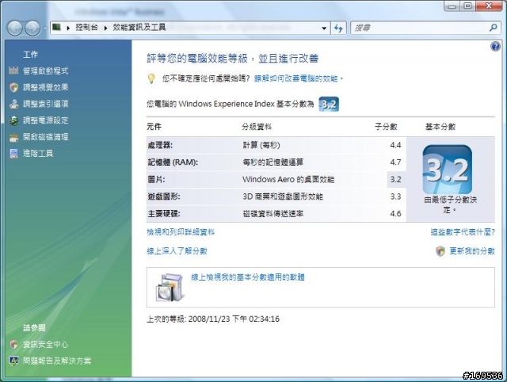
Task: Click the 4.6 hard disk subscore
Action: 395,214
